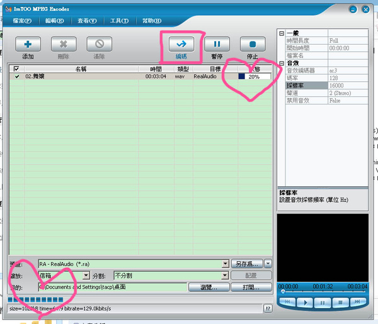Image resolution: width=378 pixels, height=324 pixels.
Task: Open the 檔案(F) menu
Action: tap(22, 21)
